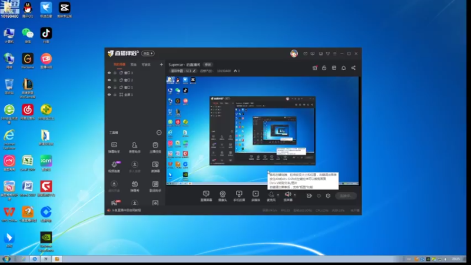The image size is (471, 265).
Task: Expand the speaker dropdown arrow
Action: (295, 195)
